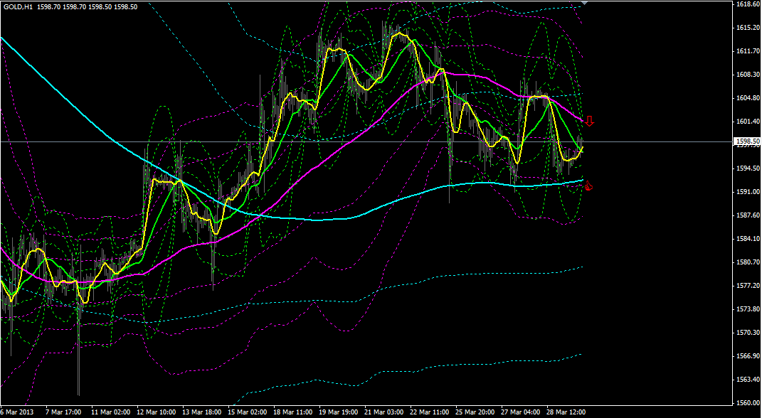Viewport: 762px width, 418px height.
Task: Click the 1604.80 price axis label
Action: 748,98
